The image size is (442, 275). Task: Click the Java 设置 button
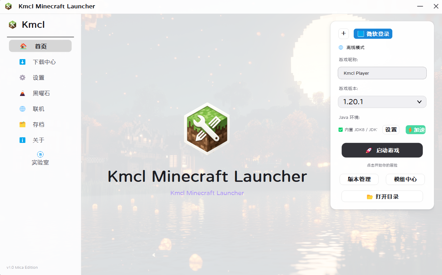[x=391, y=130]
